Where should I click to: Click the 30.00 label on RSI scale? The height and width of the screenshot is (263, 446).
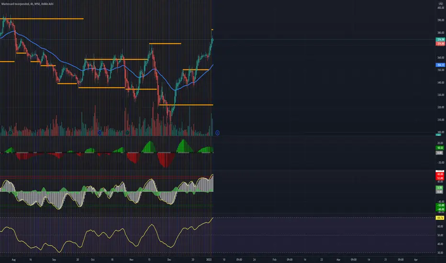click(440, 253)
